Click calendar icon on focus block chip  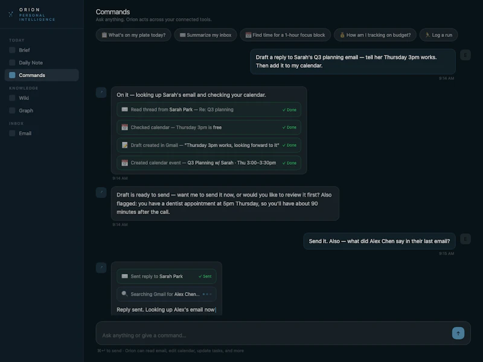point(248,35)
